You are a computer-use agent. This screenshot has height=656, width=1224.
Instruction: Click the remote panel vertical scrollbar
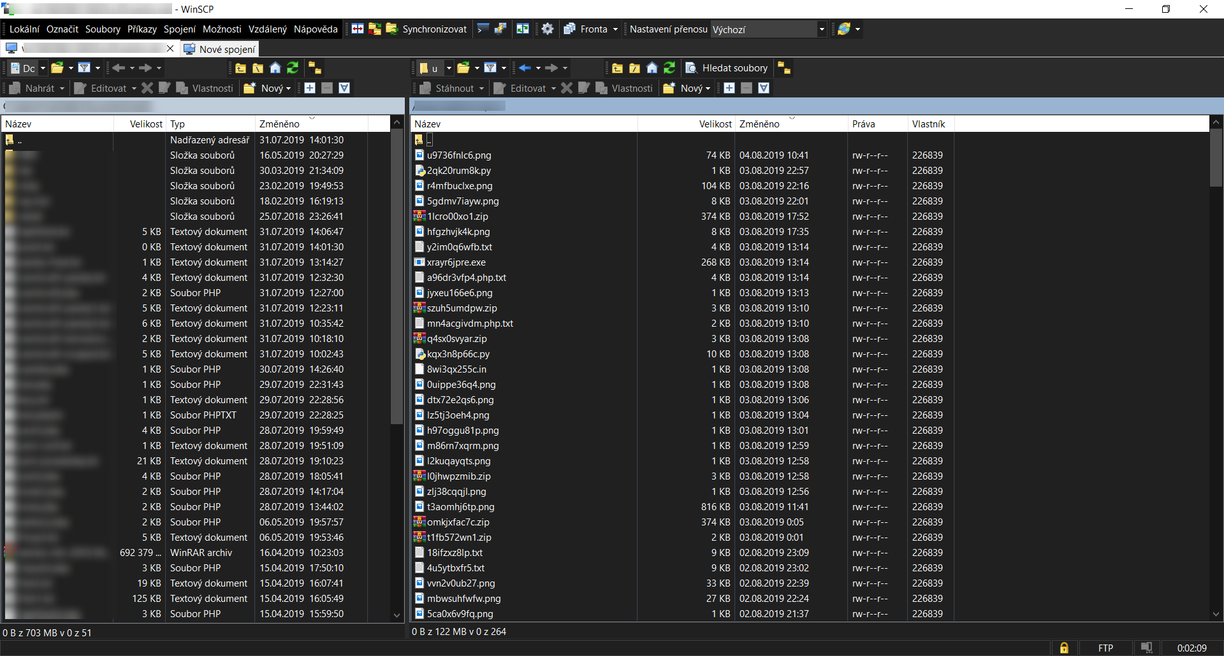coord(1216,382)
